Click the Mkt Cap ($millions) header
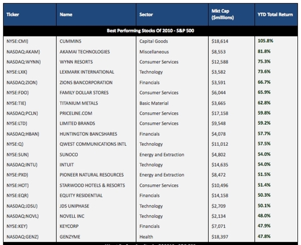 222,14
